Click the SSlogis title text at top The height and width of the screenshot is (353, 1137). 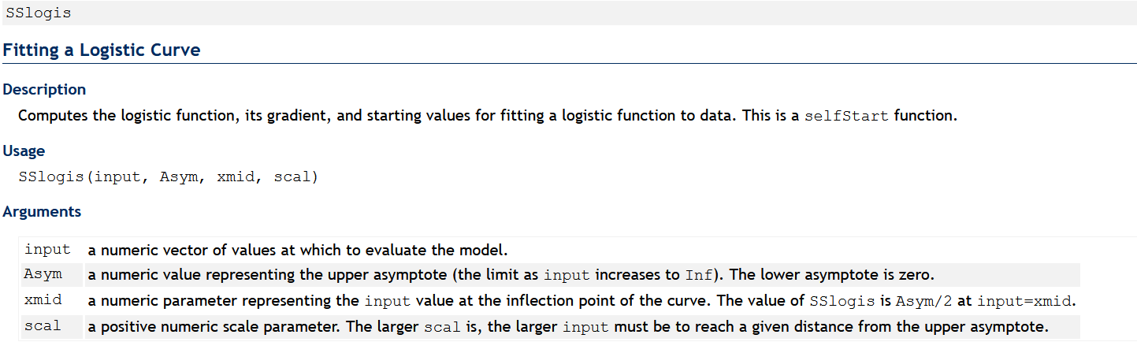[x=38, y=13]
